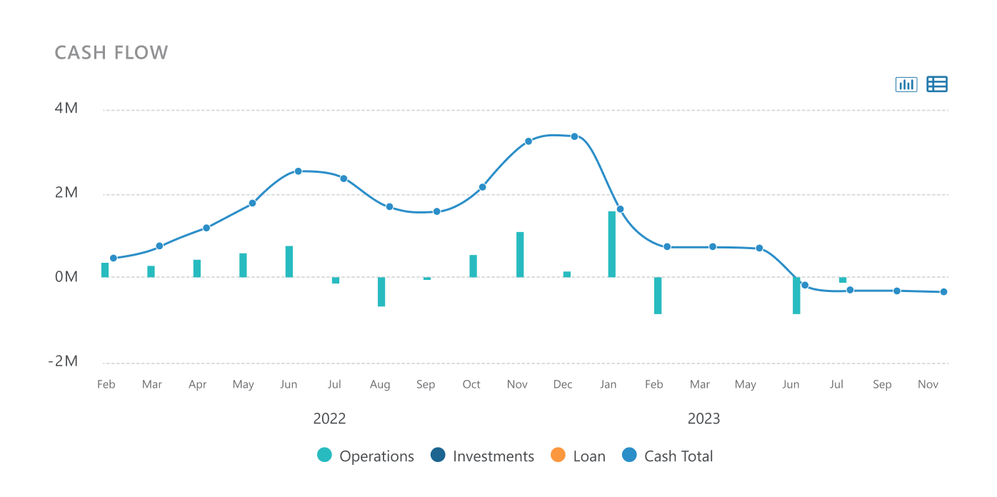The image size is (997, 497).
Task: Click the Aug month label
Action: click(380, 385)
